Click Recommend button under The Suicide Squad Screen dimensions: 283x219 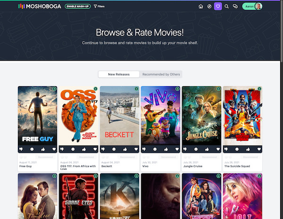point(250,157)
